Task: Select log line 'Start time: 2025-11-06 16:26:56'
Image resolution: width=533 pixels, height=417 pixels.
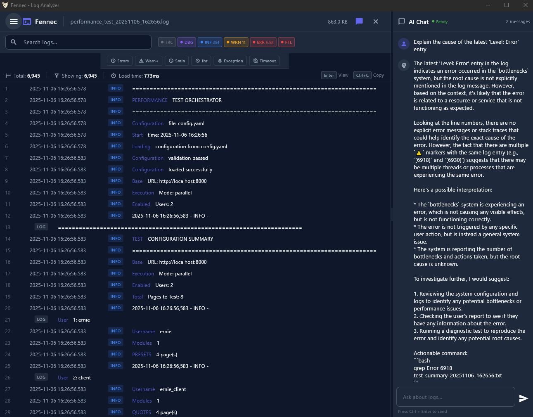Action: click(x=195, y=135)
